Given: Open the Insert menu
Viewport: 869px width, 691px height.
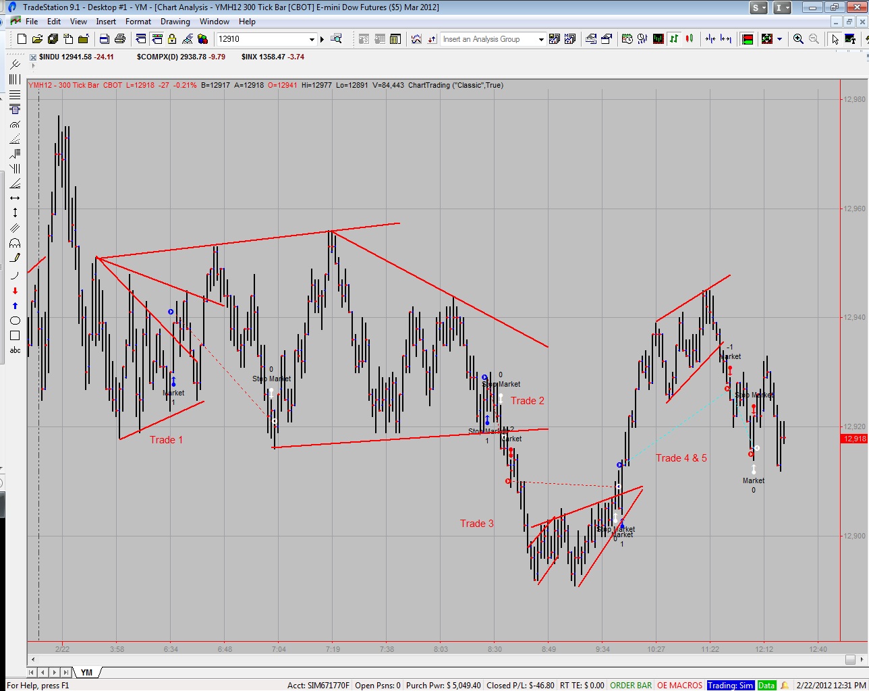Looking at the screenshot, I should point(106,22).
